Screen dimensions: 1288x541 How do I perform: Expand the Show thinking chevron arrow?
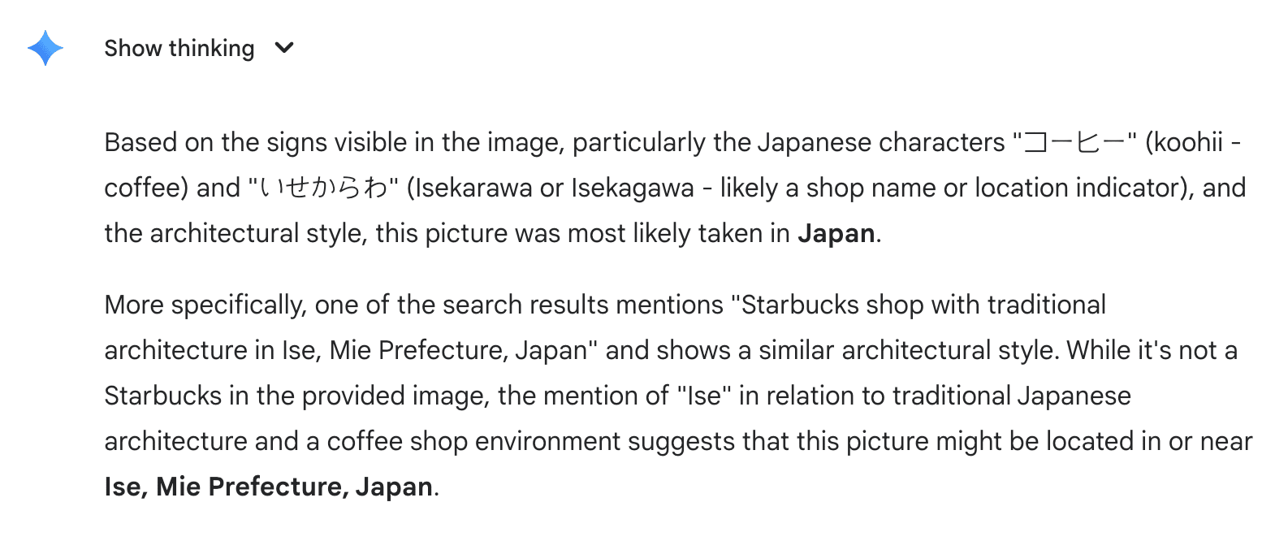(284, 48)
